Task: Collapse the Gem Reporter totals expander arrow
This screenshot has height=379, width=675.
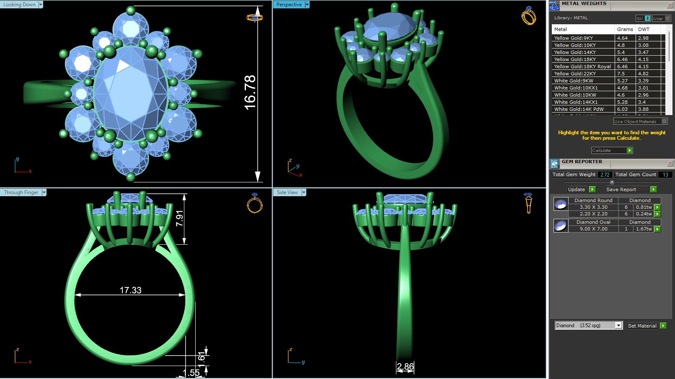Action: (x=612, y=182)
